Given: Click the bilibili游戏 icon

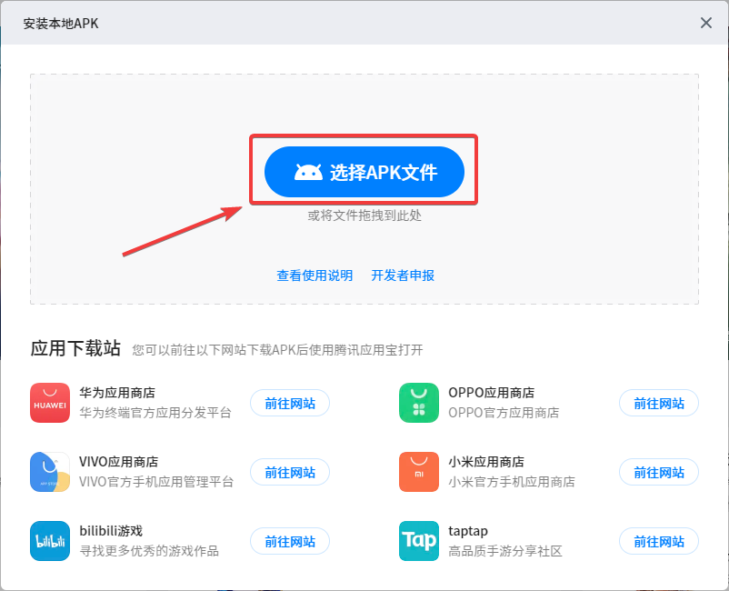Looking at the screenshot, I should point(49,541).
